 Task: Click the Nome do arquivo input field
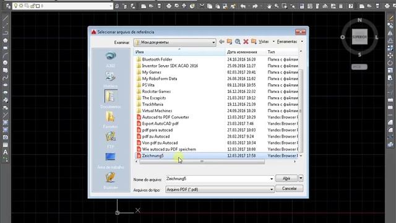point(218,179)
